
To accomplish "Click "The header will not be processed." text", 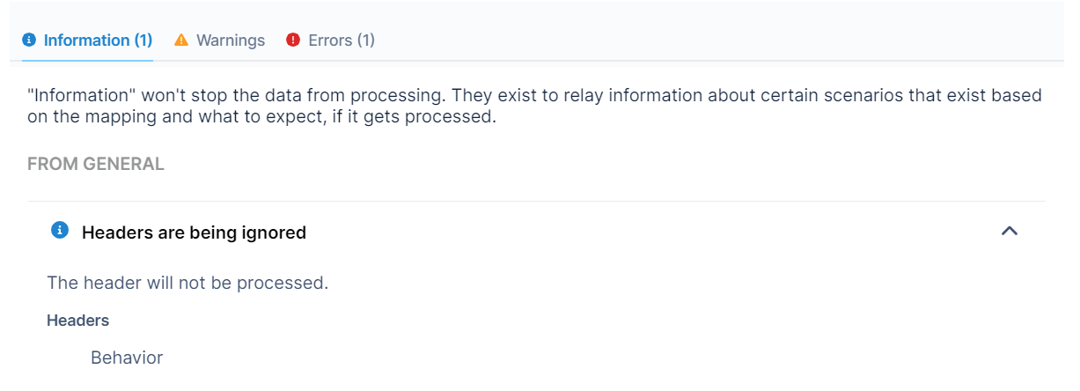I will click(x=187, y=284).
